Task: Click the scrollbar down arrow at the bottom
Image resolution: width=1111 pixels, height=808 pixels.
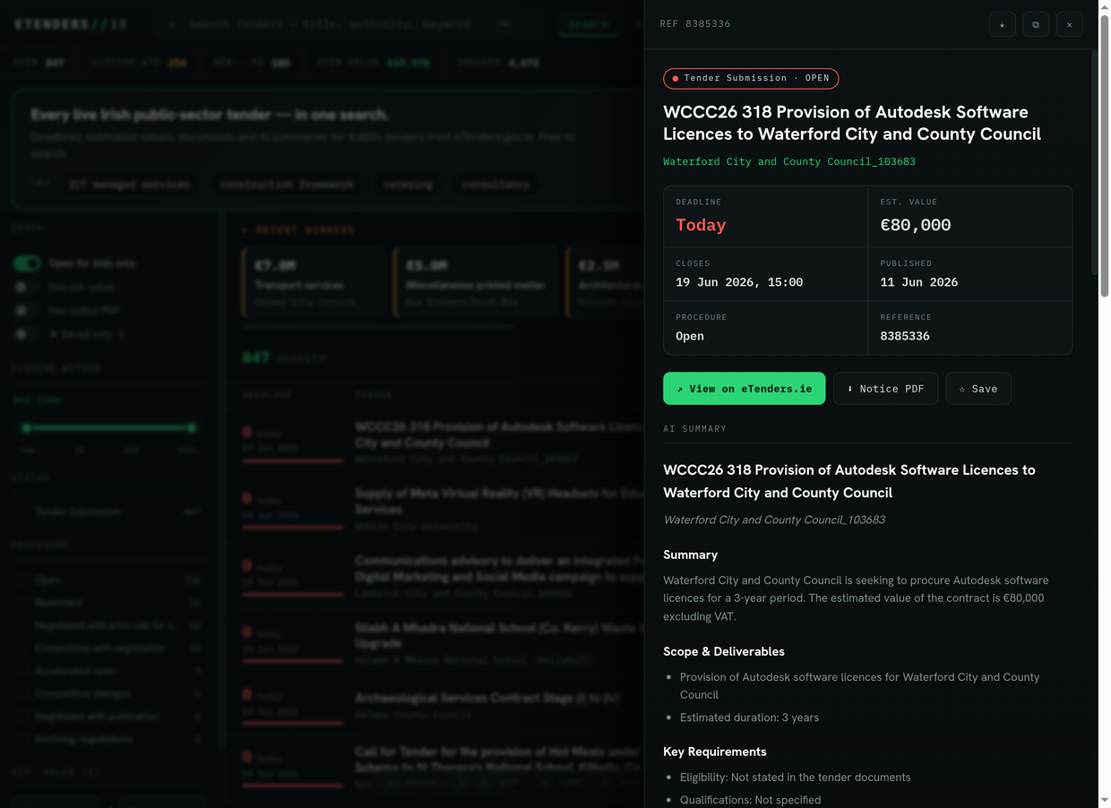Action: pos(1104,800)
